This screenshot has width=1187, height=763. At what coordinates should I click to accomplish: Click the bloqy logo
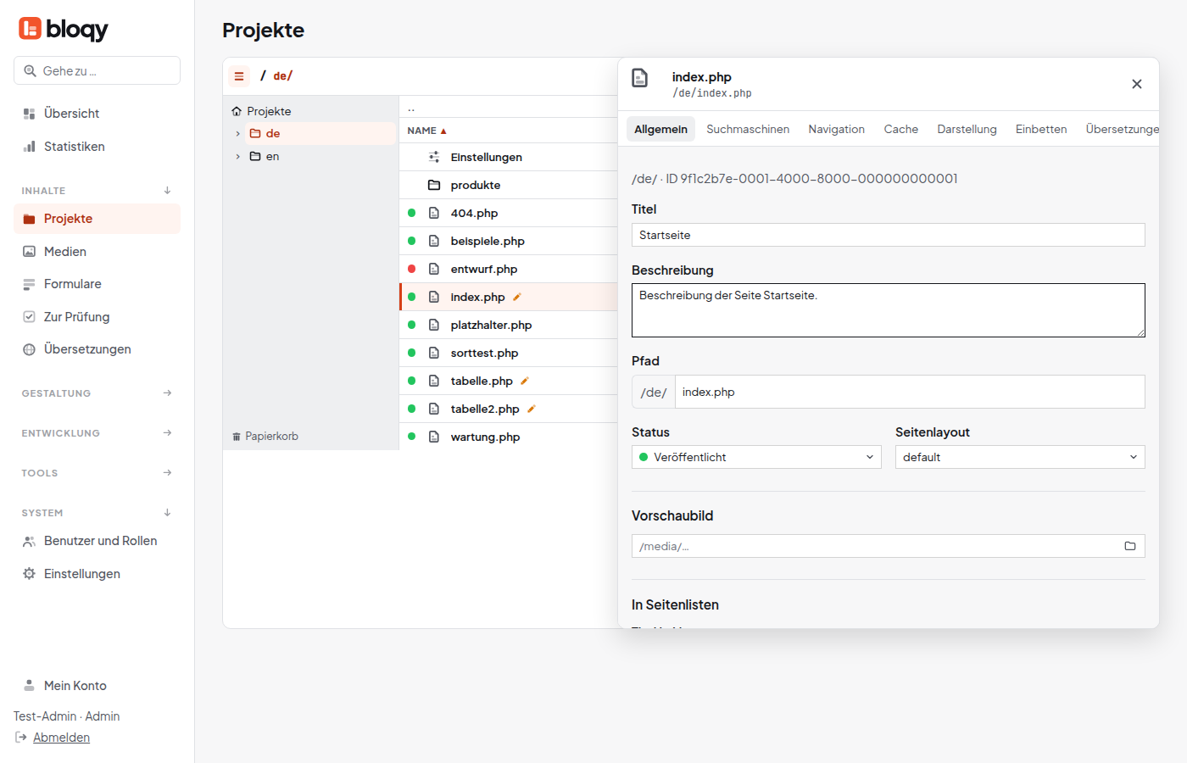[64, 29]
